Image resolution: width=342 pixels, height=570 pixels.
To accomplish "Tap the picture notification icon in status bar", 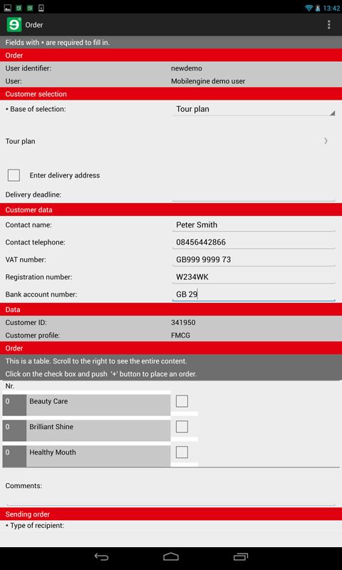I will tap(8, 8).
